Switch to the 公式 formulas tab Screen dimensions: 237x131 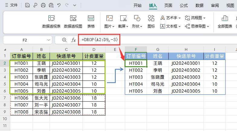click(184, 5)
